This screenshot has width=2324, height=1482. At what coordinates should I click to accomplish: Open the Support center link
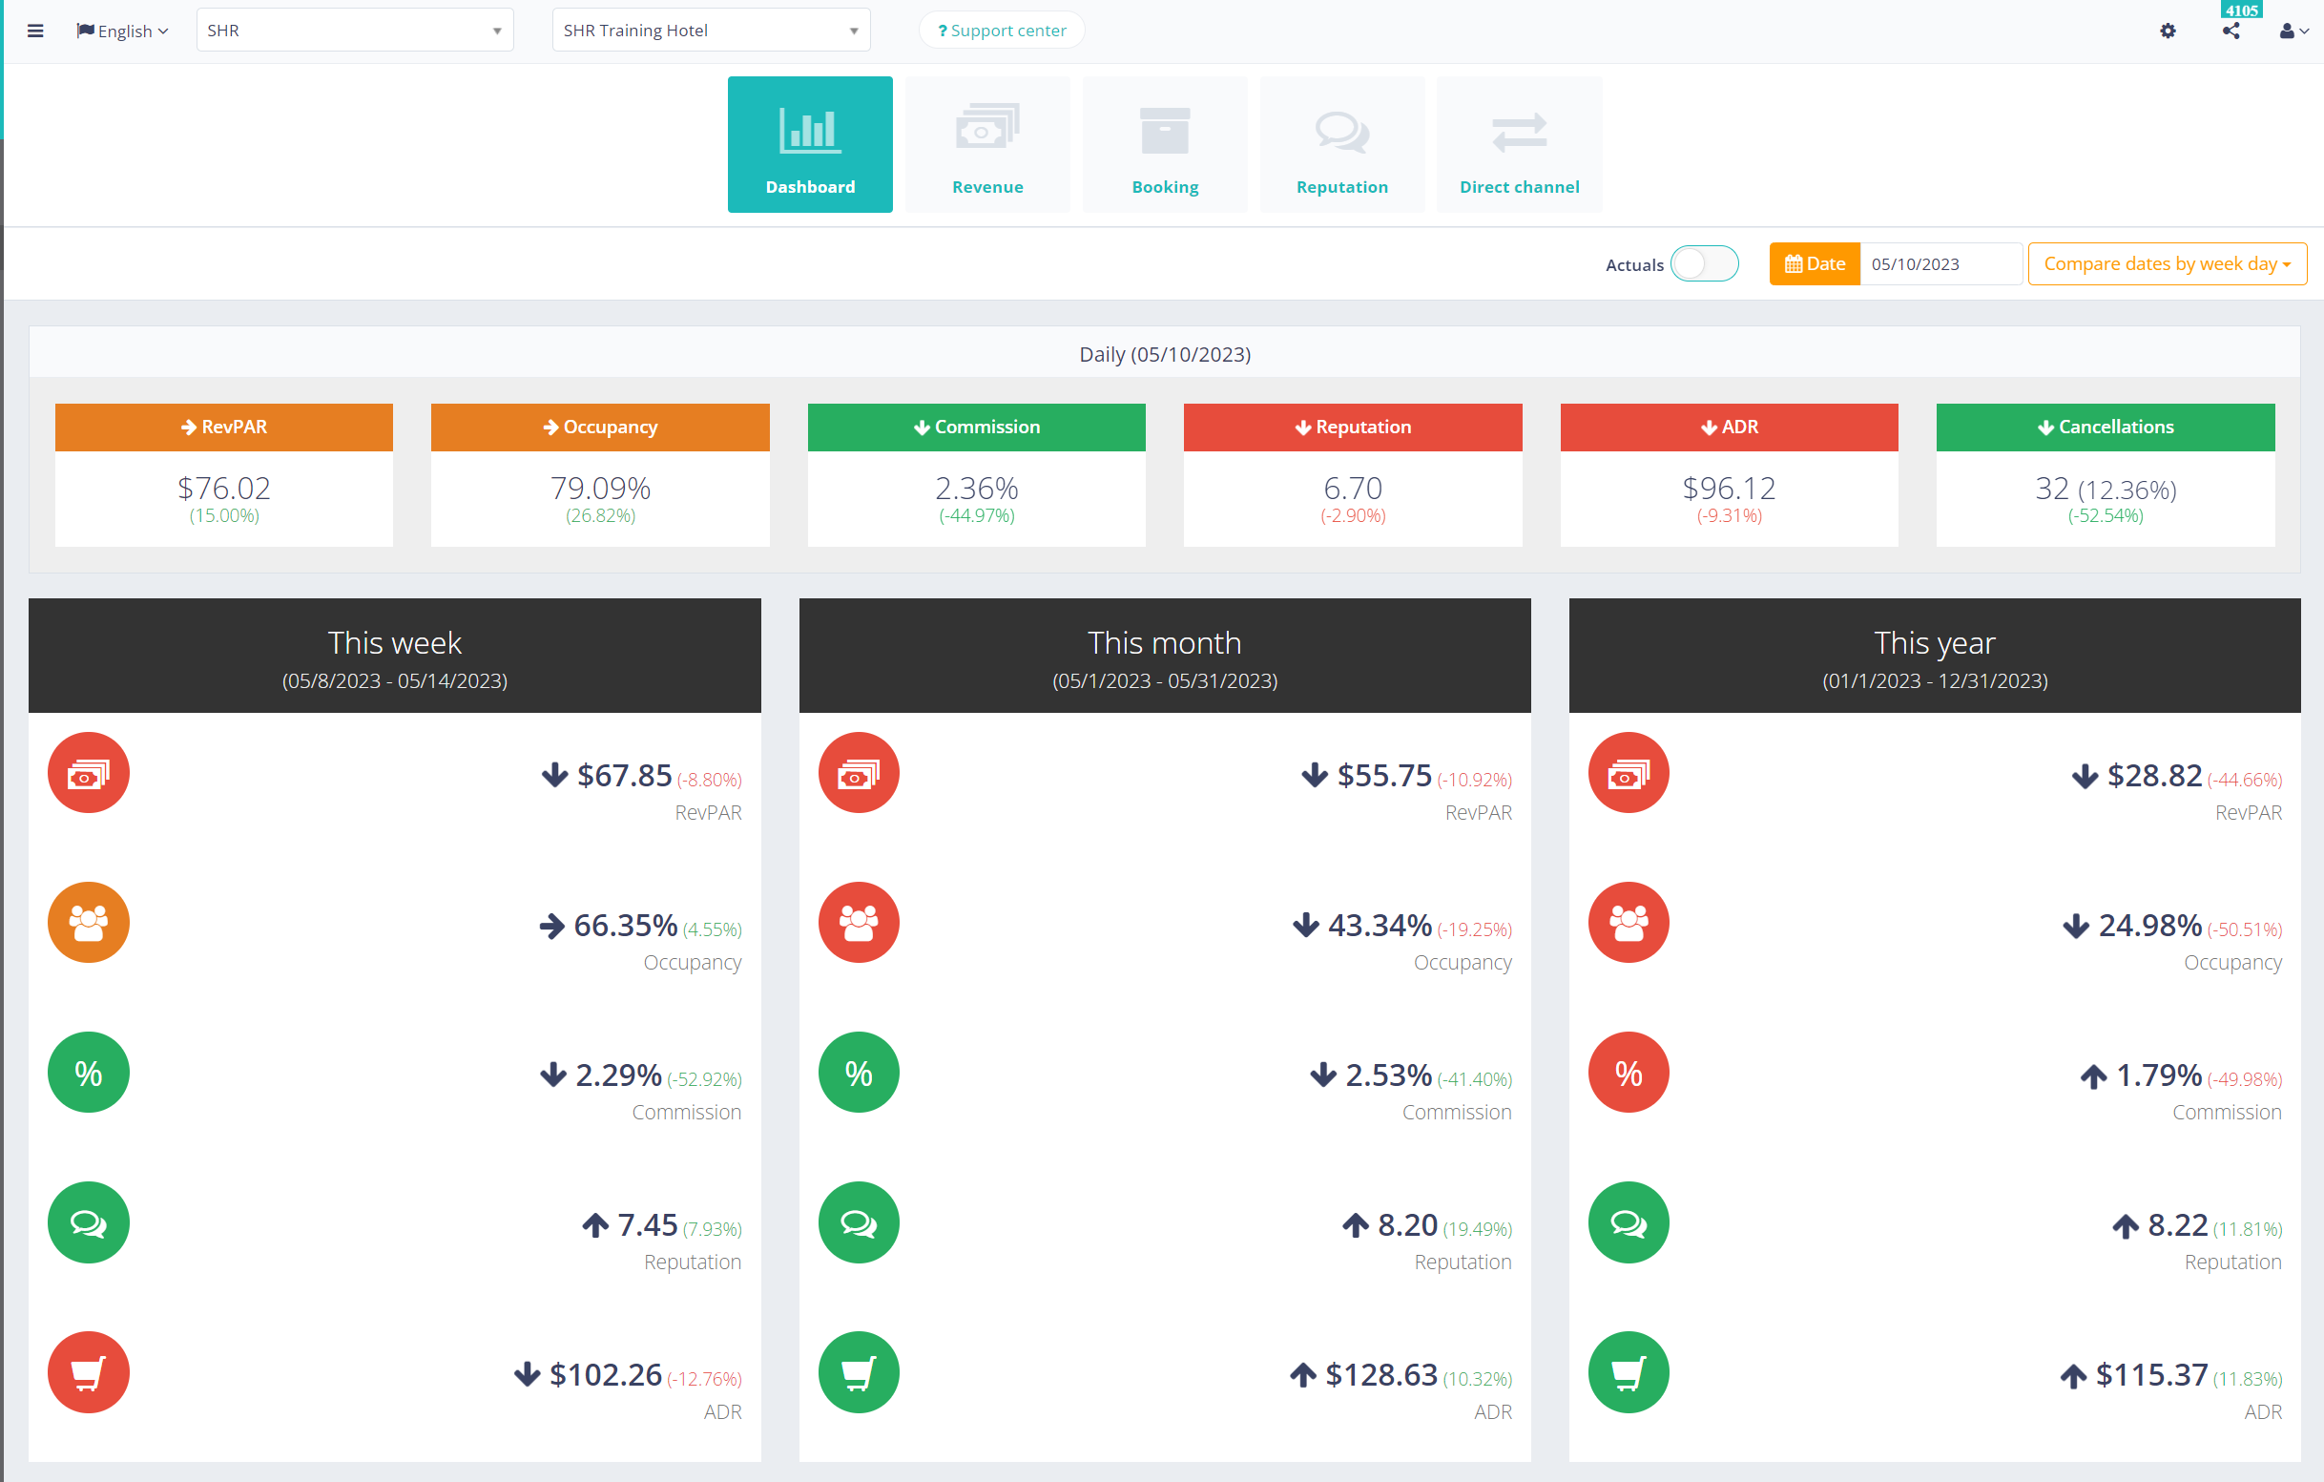click(1002, 30)
